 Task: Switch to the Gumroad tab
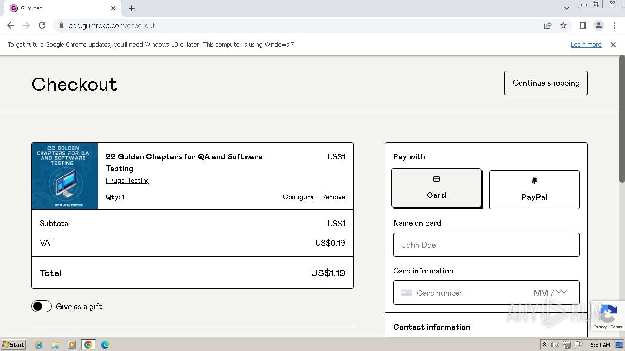click(x=59, y=8)
